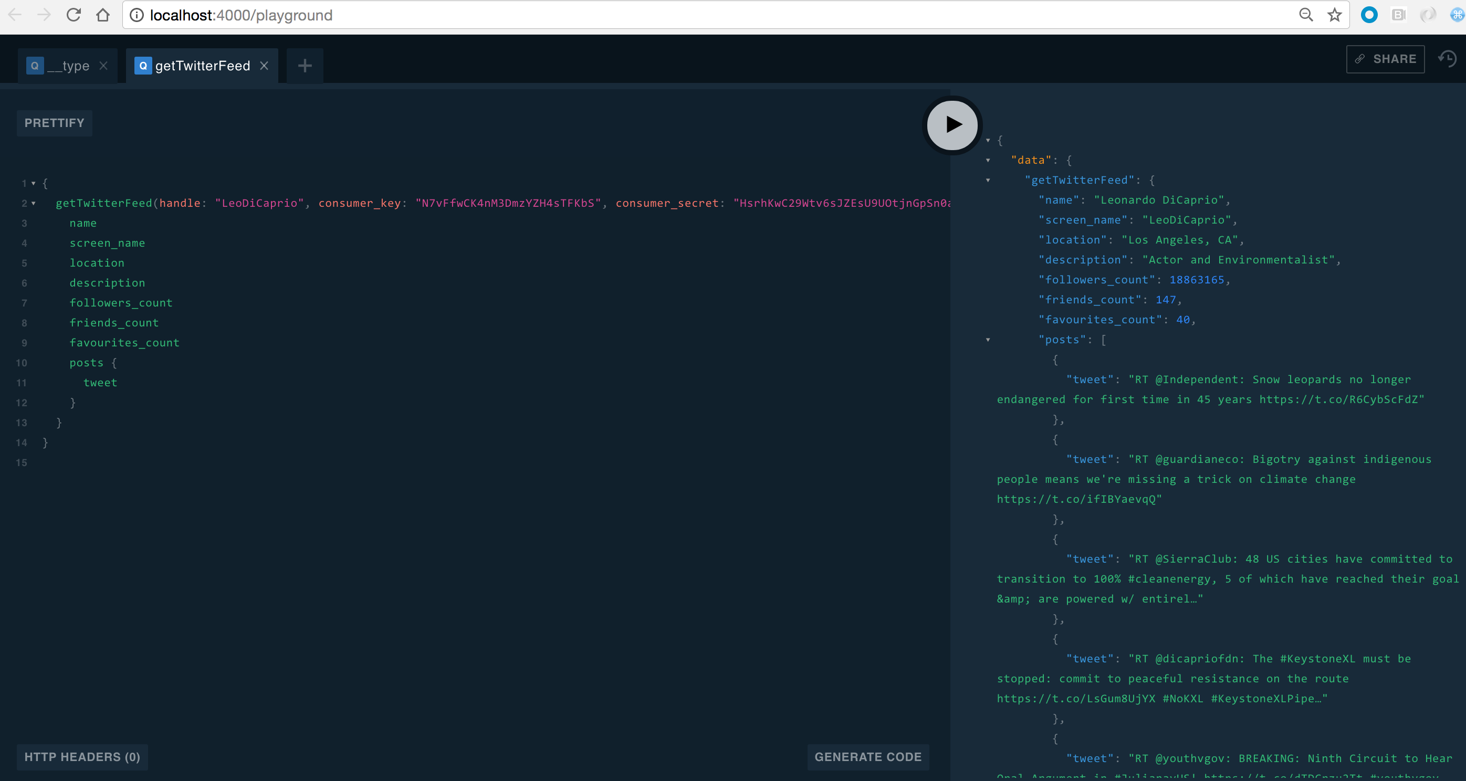Screen dimensions: 1466x781
Task: Reload the page with the browser refresh icon
Action: point(74,15)
